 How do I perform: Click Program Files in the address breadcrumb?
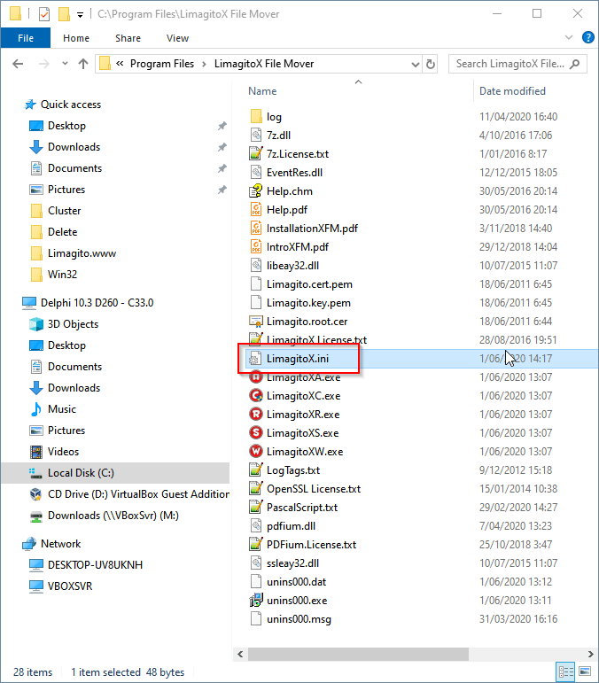pyautogui.click(x=162, y=64)
